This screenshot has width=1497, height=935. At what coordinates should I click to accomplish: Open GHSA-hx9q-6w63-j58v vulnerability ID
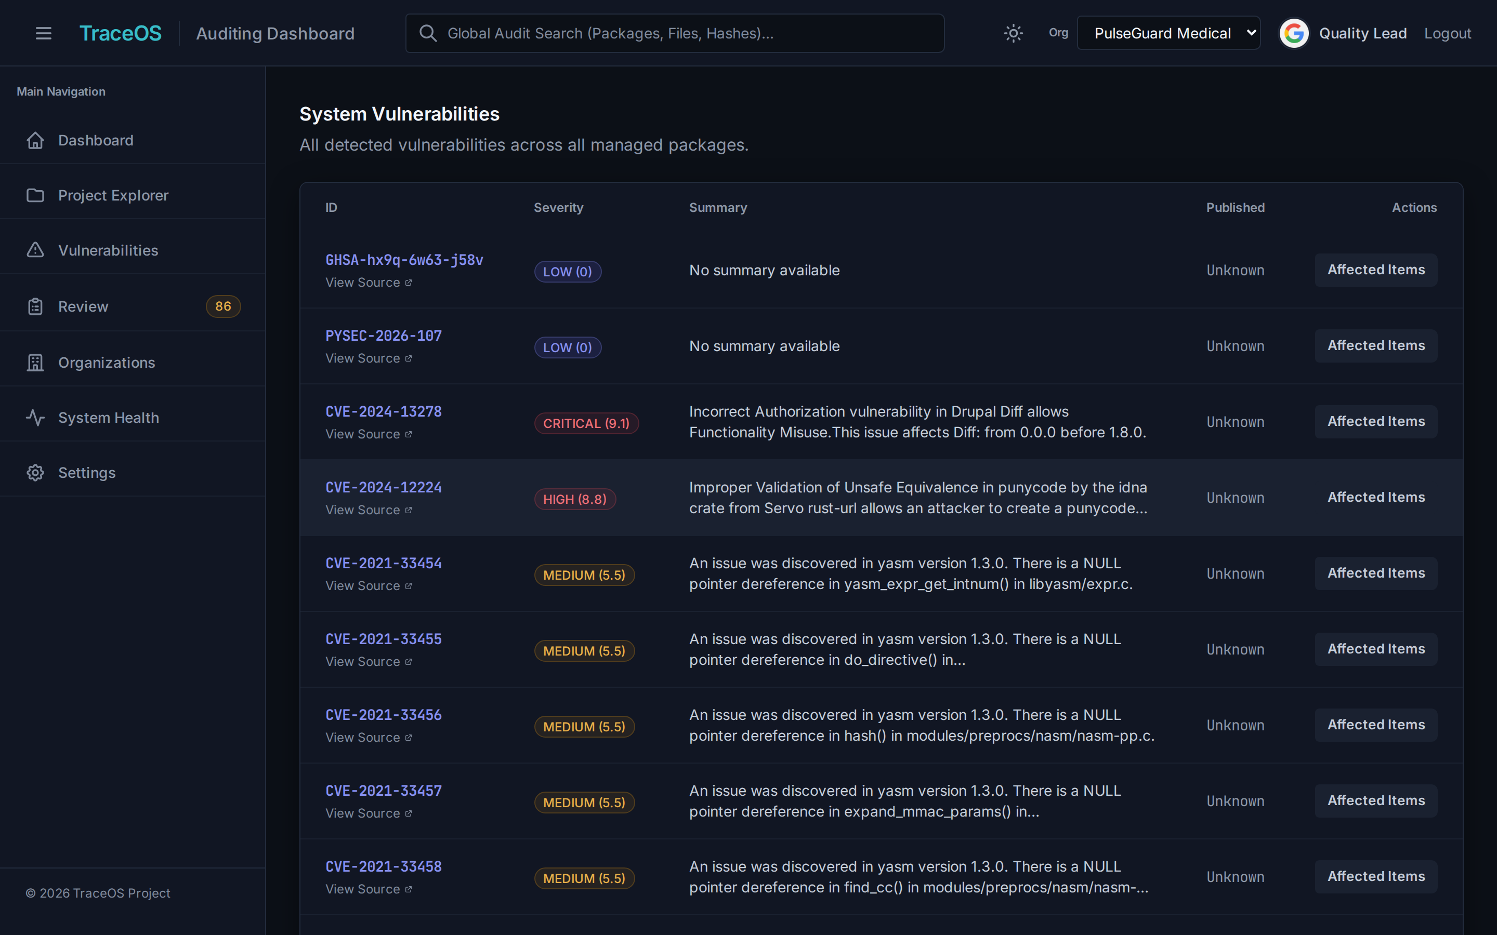click(404, 260)
